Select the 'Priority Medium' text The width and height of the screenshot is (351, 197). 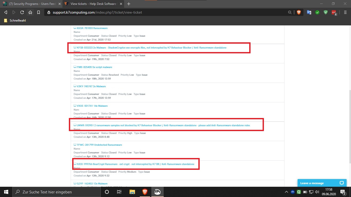click(x=127, y=172)
